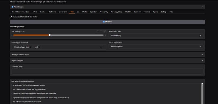The height and width of the screenshot is (104, 218).
Task: Open the Reminders tab
Action: coord(138,12)
